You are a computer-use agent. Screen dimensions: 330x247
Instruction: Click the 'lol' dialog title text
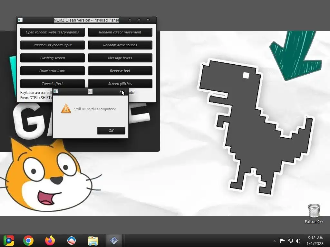[x=90, y=91]
